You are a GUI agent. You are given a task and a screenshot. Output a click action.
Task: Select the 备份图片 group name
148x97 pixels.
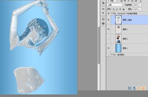click(121, 55)
